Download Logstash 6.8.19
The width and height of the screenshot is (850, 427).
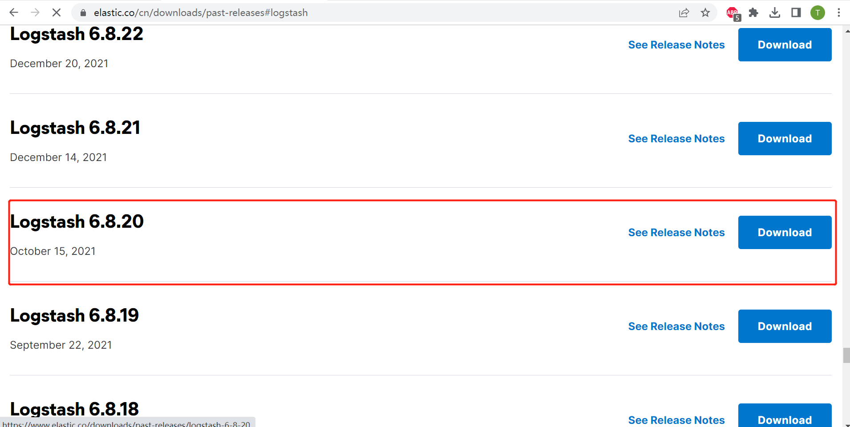pos(785,326)
